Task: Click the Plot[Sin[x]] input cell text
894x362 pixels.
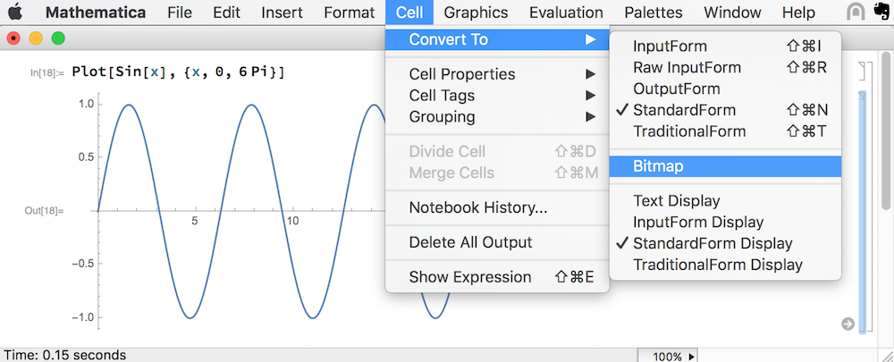Action: click(180, 72)
